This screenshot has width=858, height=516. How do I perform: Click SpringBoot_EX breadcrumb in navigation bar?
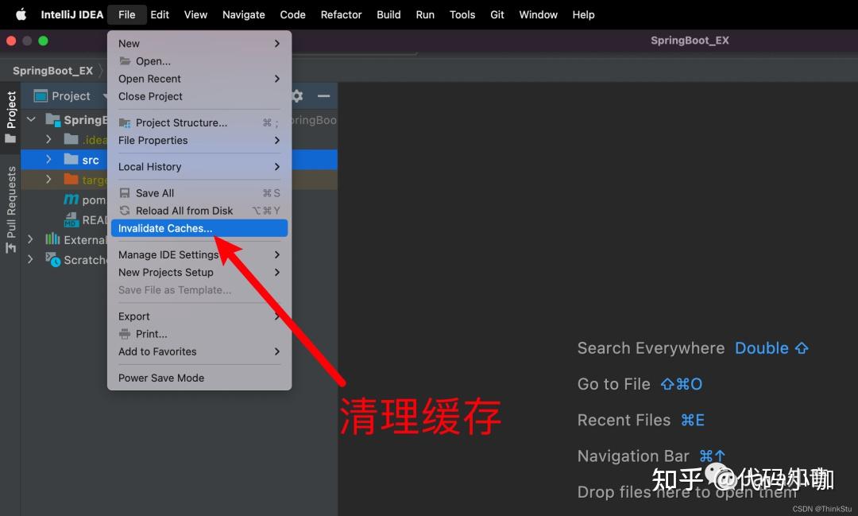point(52,71)
